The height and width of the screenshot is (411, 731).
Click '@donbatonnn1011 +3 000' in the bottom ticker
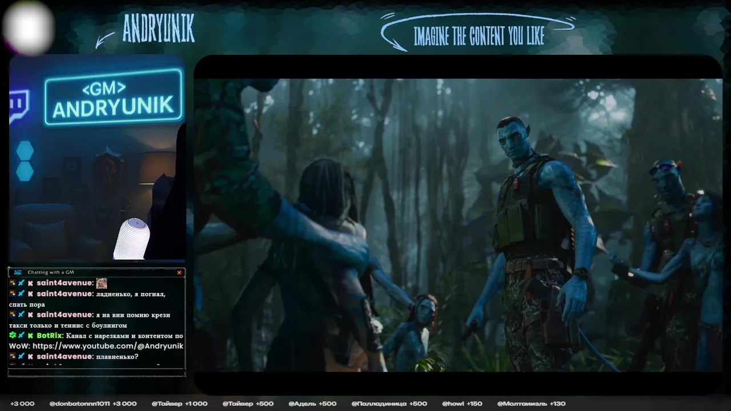93,404
